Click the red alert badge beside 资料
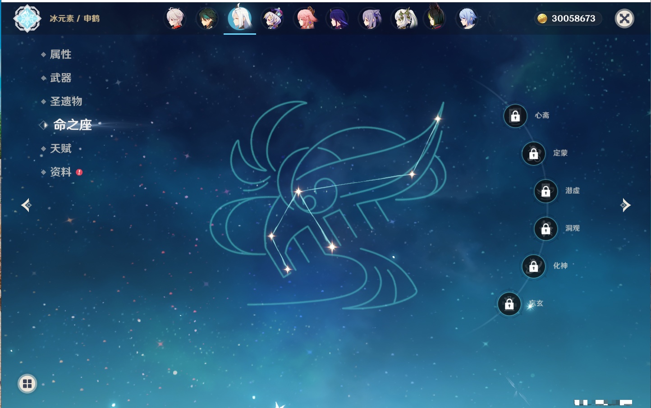651x408 pixels. click(x=79, y=172)
